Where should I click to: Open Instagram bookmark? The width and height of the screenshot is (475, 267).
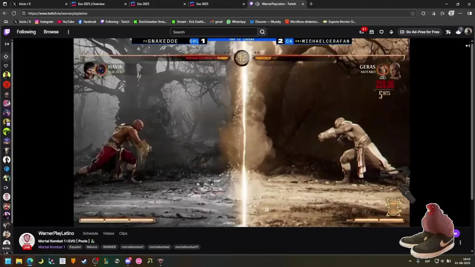click(x=44, y=22)
